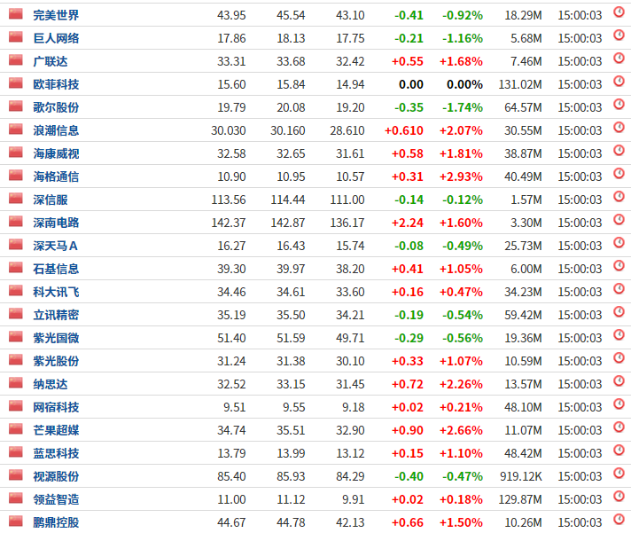
Task: Click the clock icon in the 石基信息 row
Action: click(x=619, y=266)
